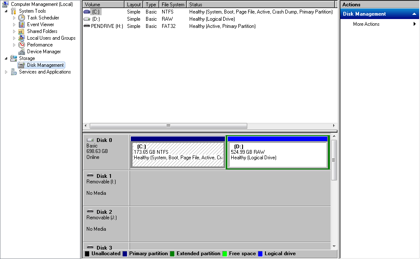Click the System Tools icon
Screen dimensions: 420x259
point(14,11)
